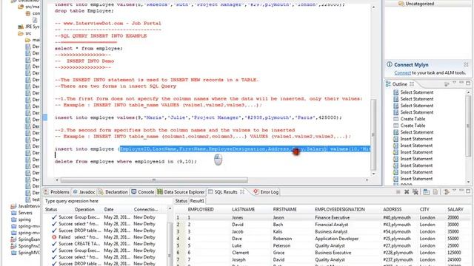
Task: Close the Outline view tab
Action: tap(412, 83)
